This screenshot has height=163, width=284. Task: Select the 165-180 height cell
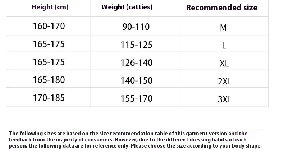49,80
